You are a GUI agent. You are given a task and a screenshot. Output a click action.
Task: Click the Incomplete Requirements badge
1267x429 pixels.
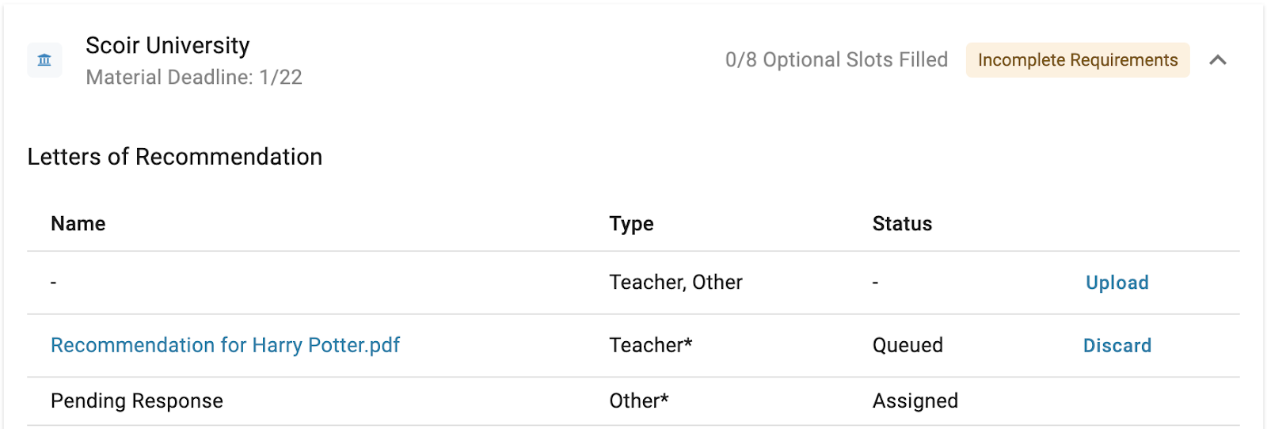point(1077,60)
